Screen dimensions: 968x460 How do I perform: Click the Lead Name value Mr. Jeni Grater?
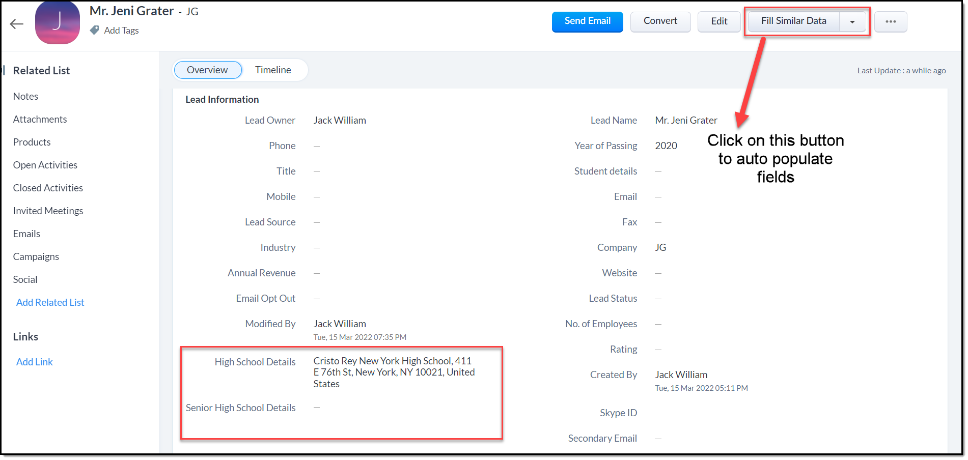(686, 120)
